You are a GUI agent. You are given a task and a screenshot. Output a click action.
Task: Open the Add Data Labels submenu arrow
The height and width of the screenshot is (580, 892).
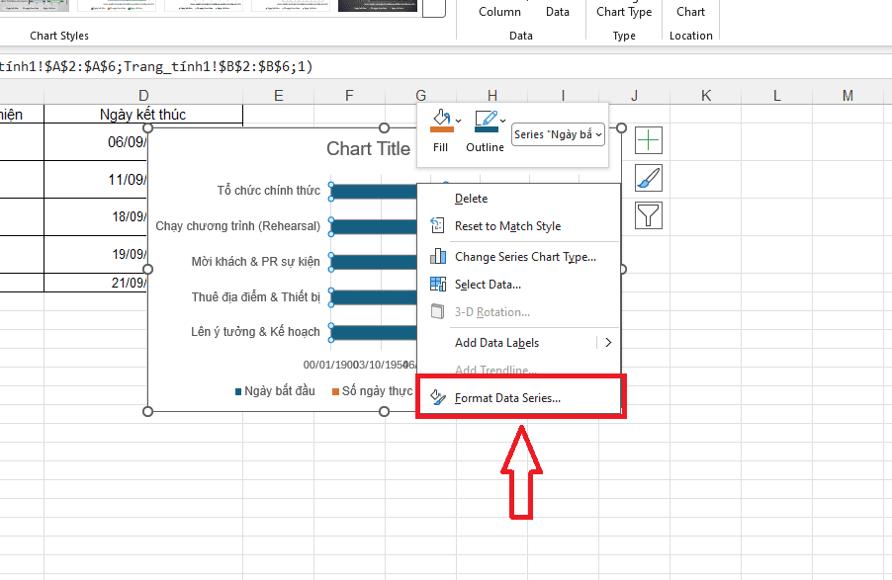tap(608, 342)
